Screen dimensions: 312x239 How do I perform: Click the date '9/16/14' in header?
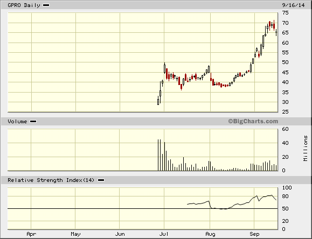coord(293,5)
